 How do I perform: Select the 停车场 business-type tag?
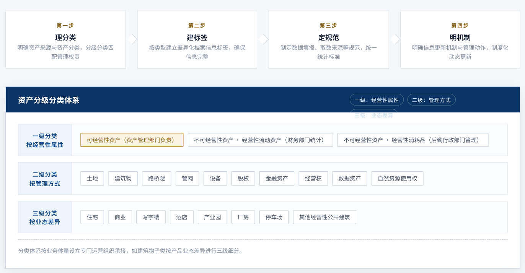point(274,217)
